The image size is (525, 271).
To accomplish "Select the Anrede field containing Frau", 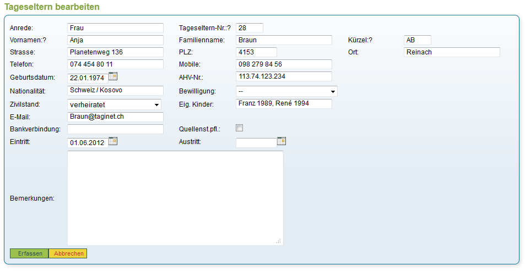I will 115,28.
